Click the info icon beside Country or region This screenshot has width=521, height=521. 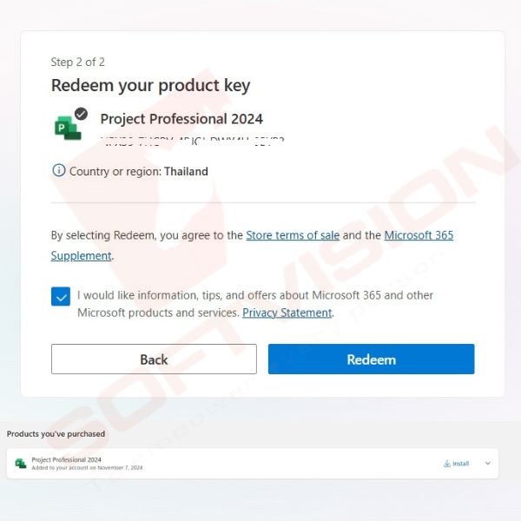coord(59,170)
